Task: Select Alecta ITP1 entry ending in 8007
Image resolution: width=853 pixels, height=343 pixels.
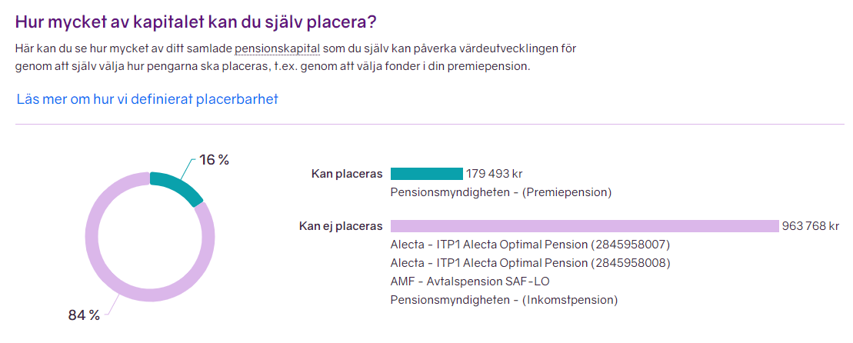Action: tap(530, 245)
